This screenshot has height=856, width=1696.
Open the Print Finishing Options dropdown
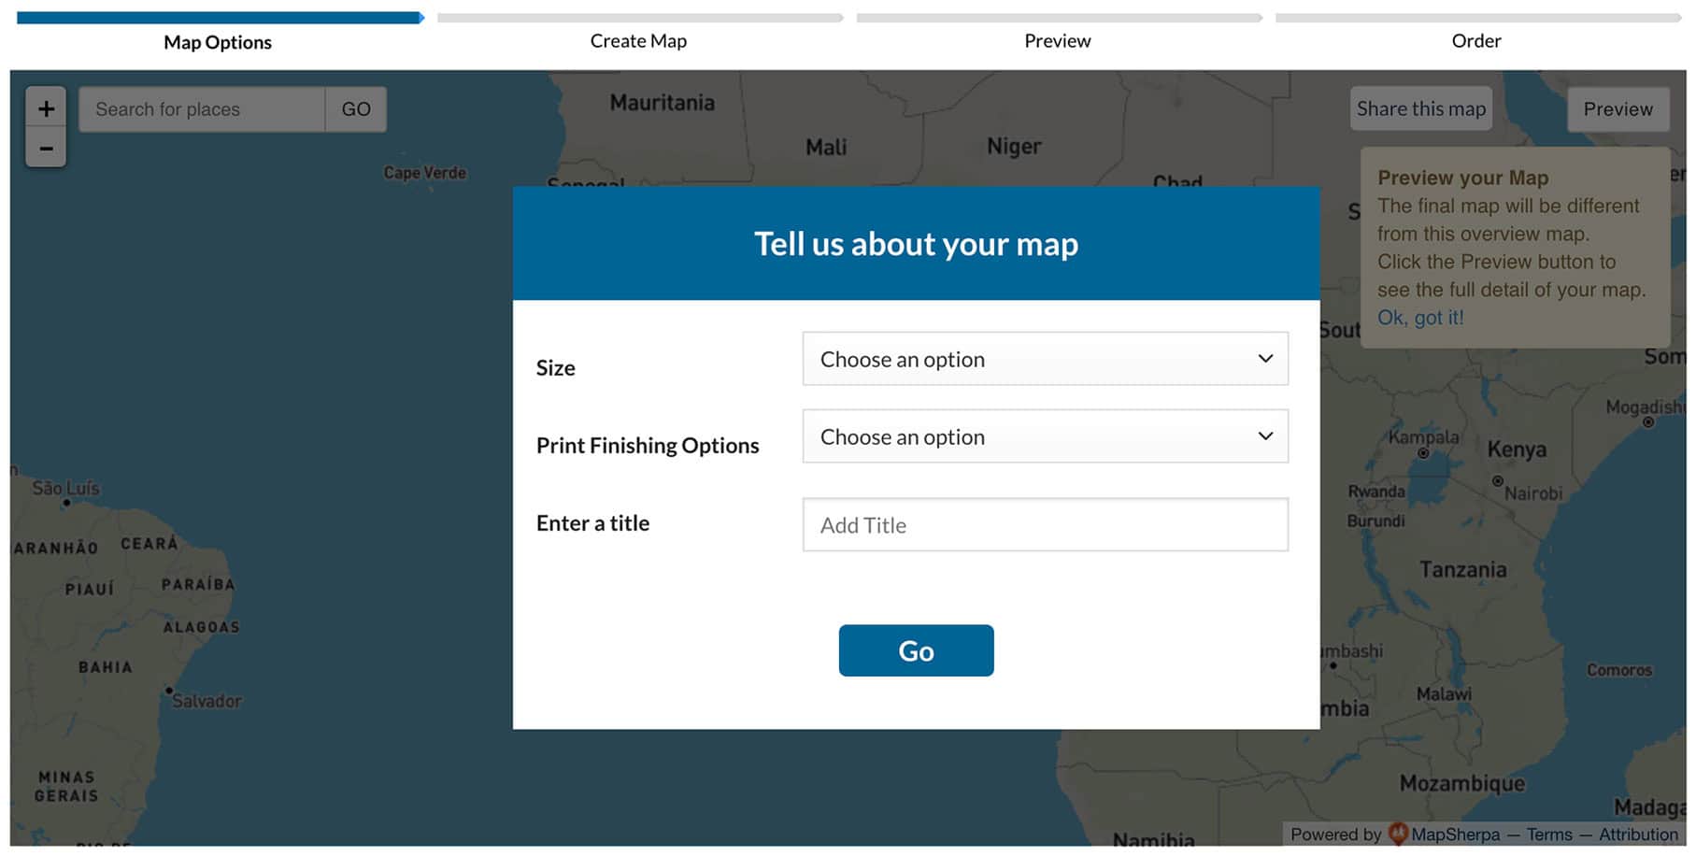1045,436
